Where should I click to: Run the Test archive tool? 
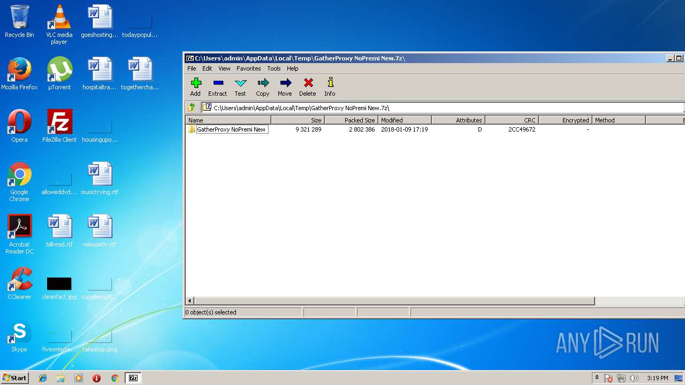(x=240, y=87)
